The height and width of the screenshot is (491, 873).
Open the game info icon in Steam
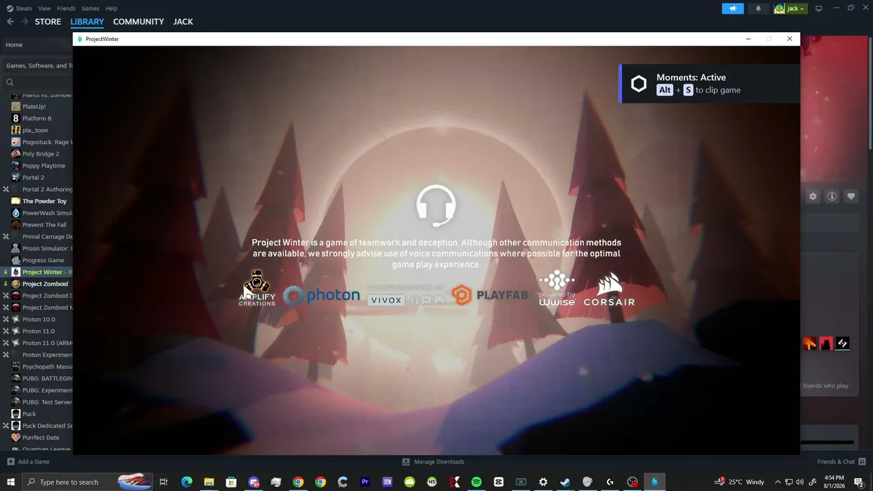(x=832, y=196)
